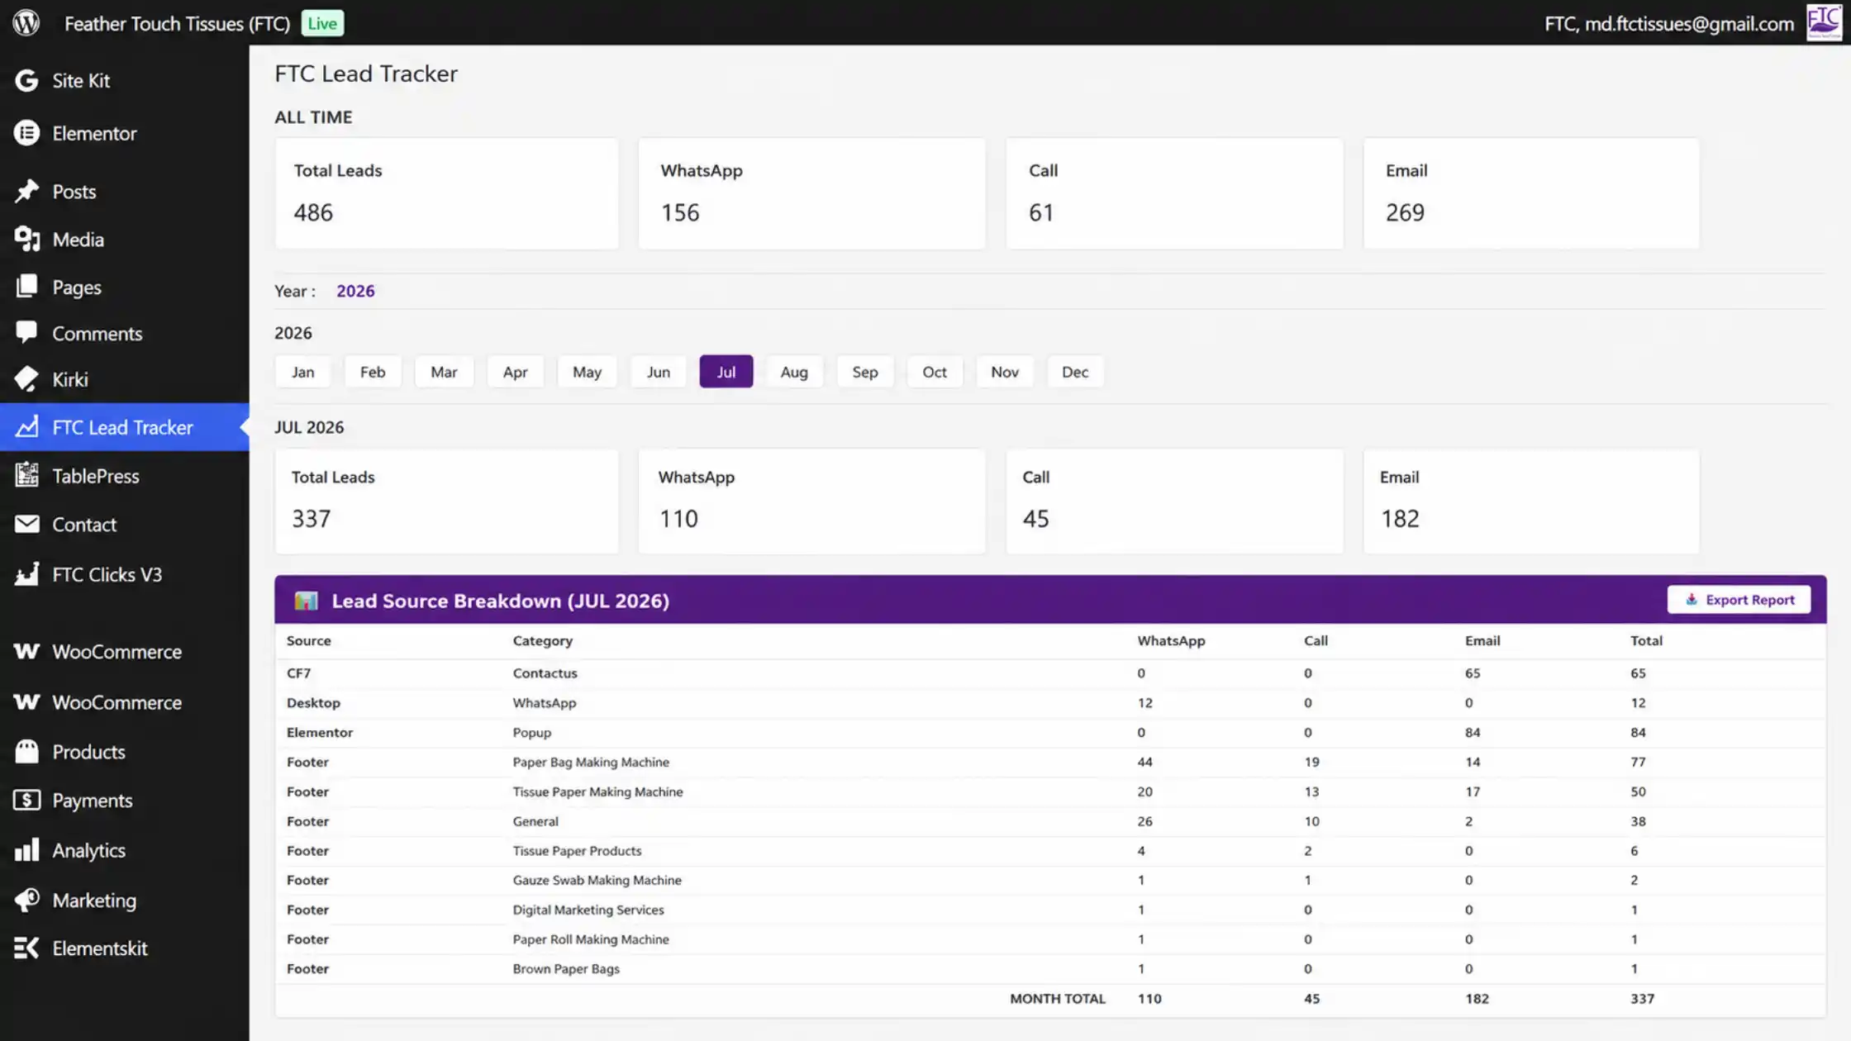This screenshot has height=1041, width=1851.
Task: Click the MONTH TOTAL label
Action: point(1057,998)
